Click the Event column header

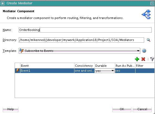tap(47, 66)
